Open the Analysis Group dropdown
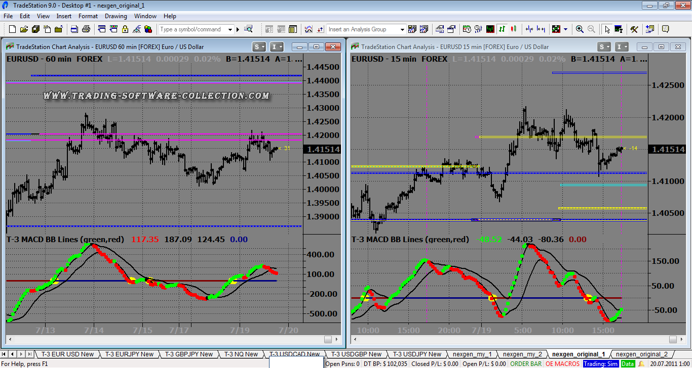Screen dimensions: 692x368 tap(402, 29)
